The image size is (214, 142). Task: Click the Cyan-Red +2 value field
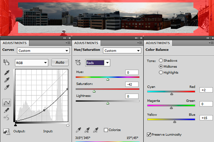pyautogui.click(x=206, y=90)
